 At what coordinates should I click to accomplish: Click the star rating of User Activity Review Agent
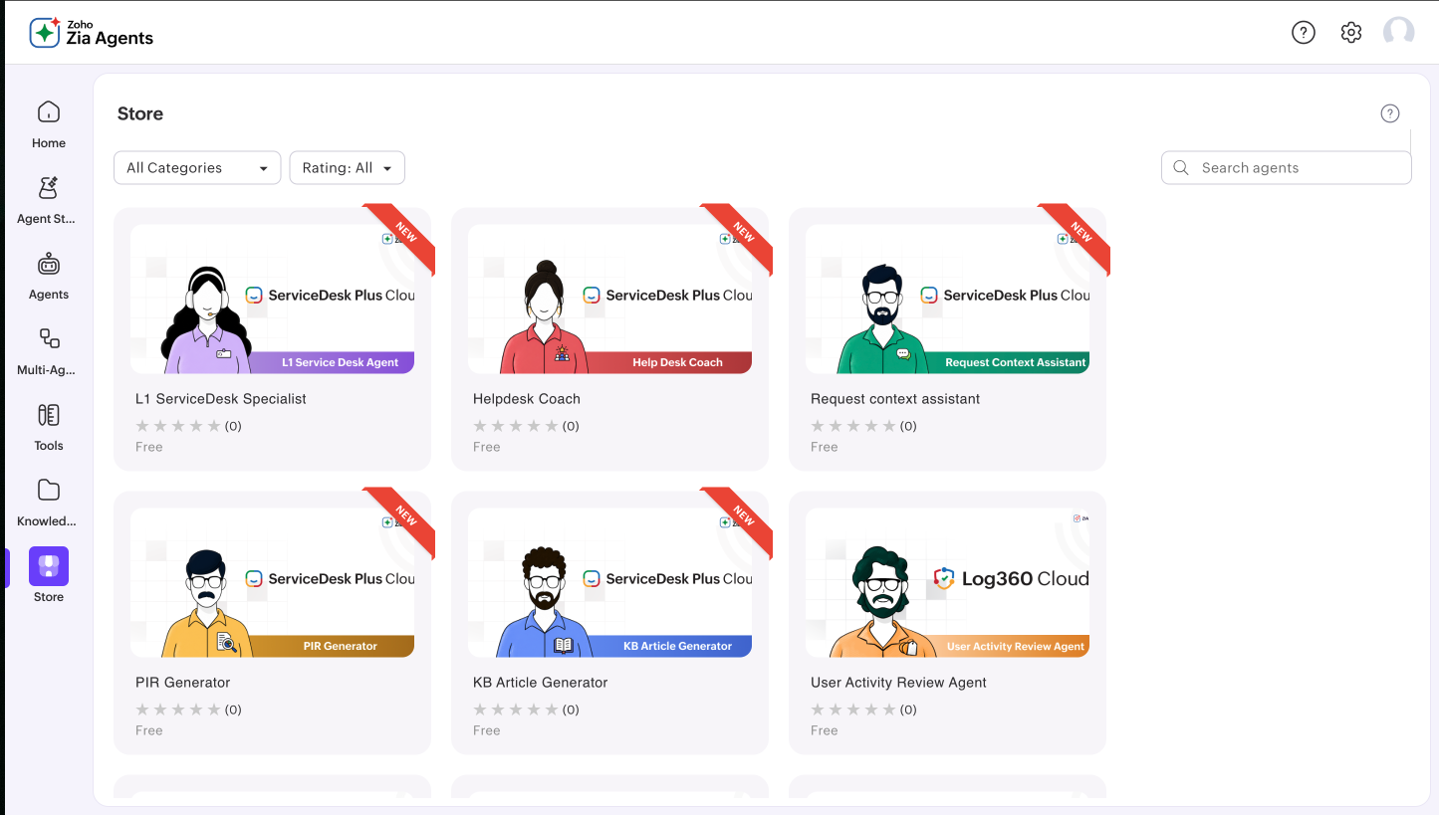[853, 710]
